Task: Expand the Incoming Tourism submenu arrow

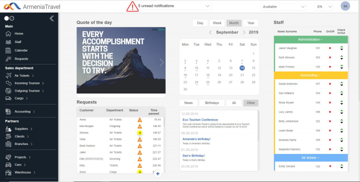Action: (43, 83)
